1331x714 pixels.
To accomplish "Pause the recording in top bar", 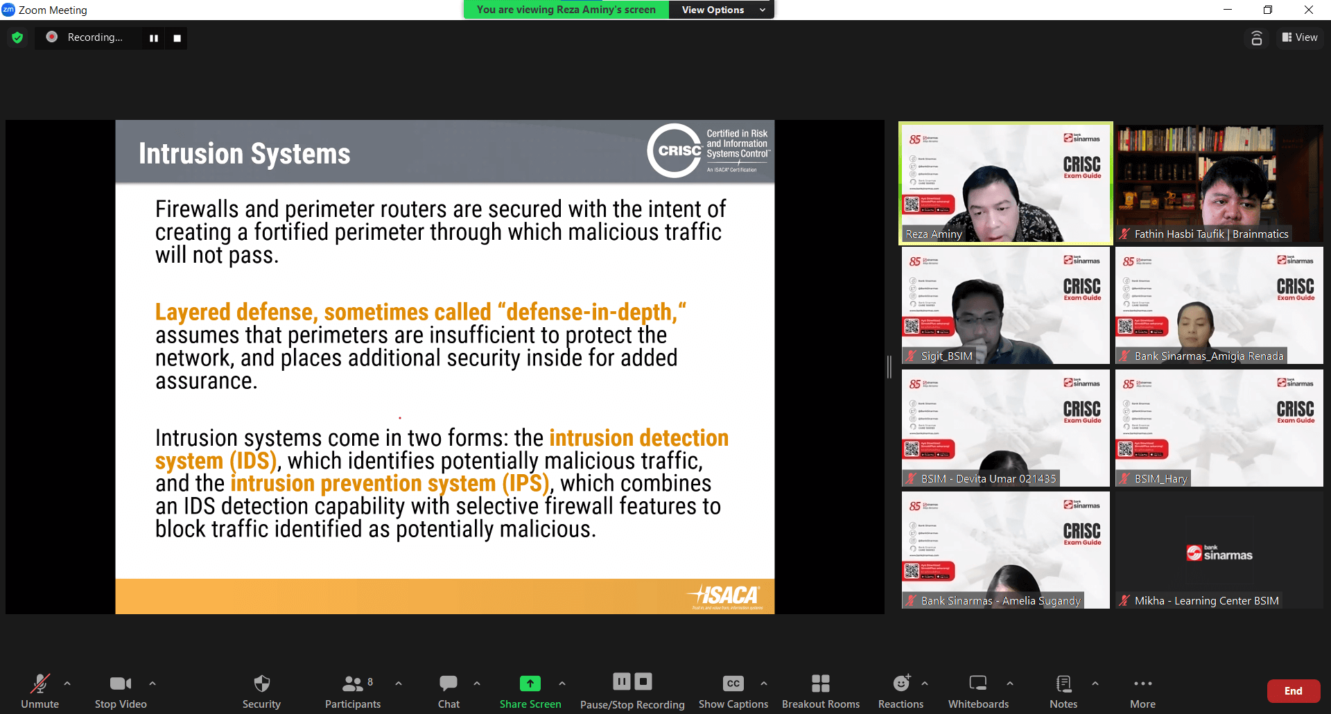I will coord(154,38).
